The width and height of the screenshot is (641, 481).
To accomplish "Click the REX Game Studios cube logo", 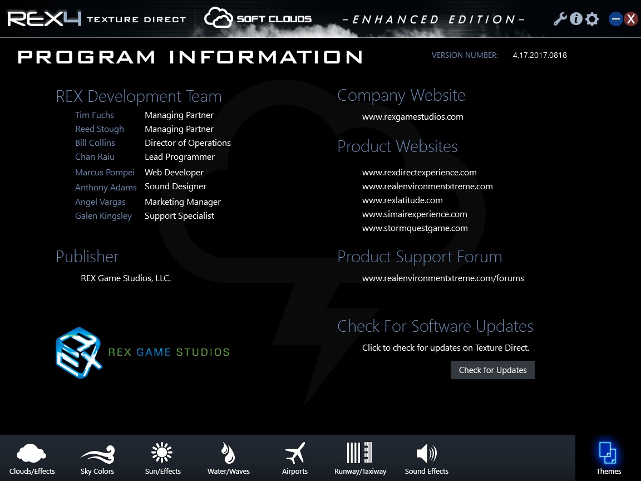I will [78, 352].
